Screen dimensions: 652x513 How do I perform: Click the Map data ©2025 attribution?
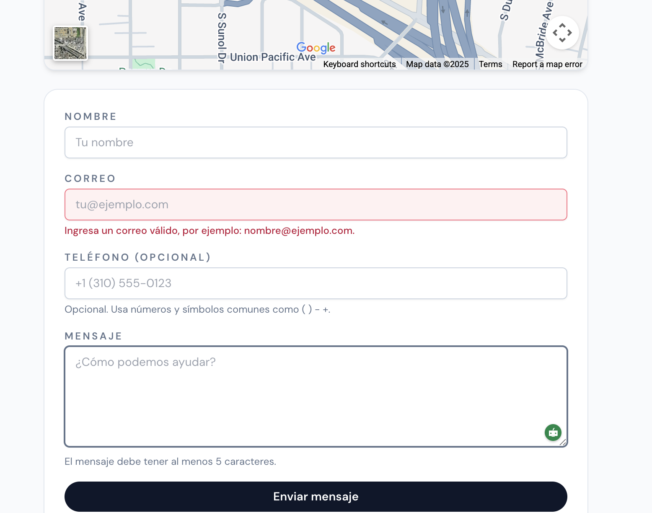coord(437,64)
